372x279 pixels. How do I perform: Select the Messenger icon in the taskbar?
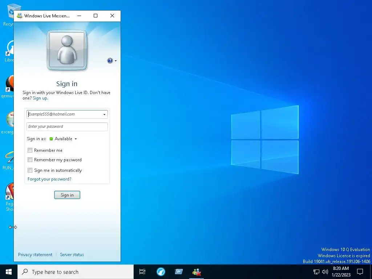(x=197, y=272)
